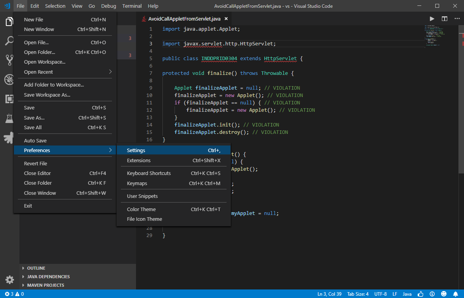Expand the OUTLINE panel

pos(36,268)
